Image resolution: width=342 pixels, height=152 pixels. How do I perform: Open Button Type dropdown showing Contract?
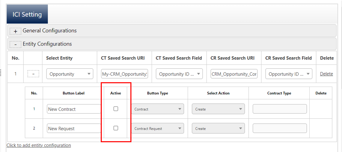tap(157, 109)
